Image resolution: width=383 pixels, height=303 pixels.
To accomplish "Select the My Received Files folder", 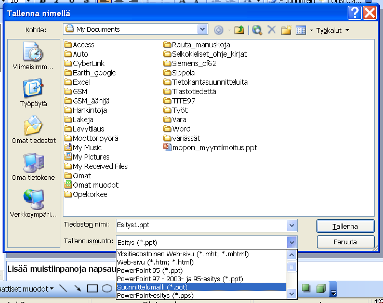I will point(96,166).
